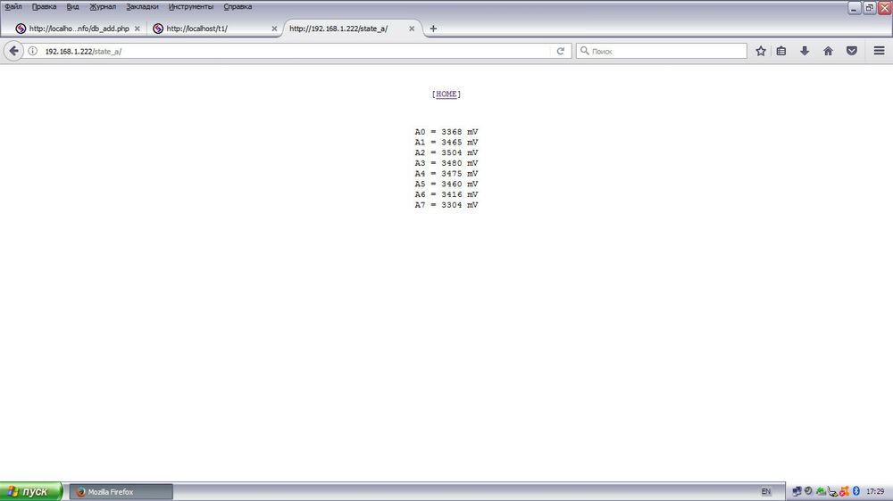Click the 17:29 system clock

coord(875,491)
